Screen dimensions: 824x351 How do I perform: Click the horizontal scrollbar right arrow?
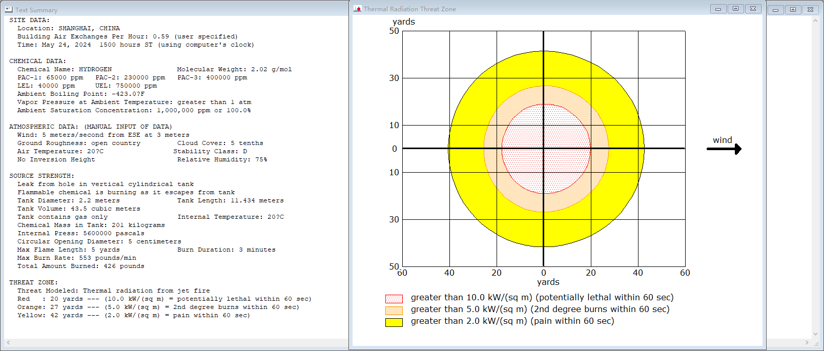point(807,342)
